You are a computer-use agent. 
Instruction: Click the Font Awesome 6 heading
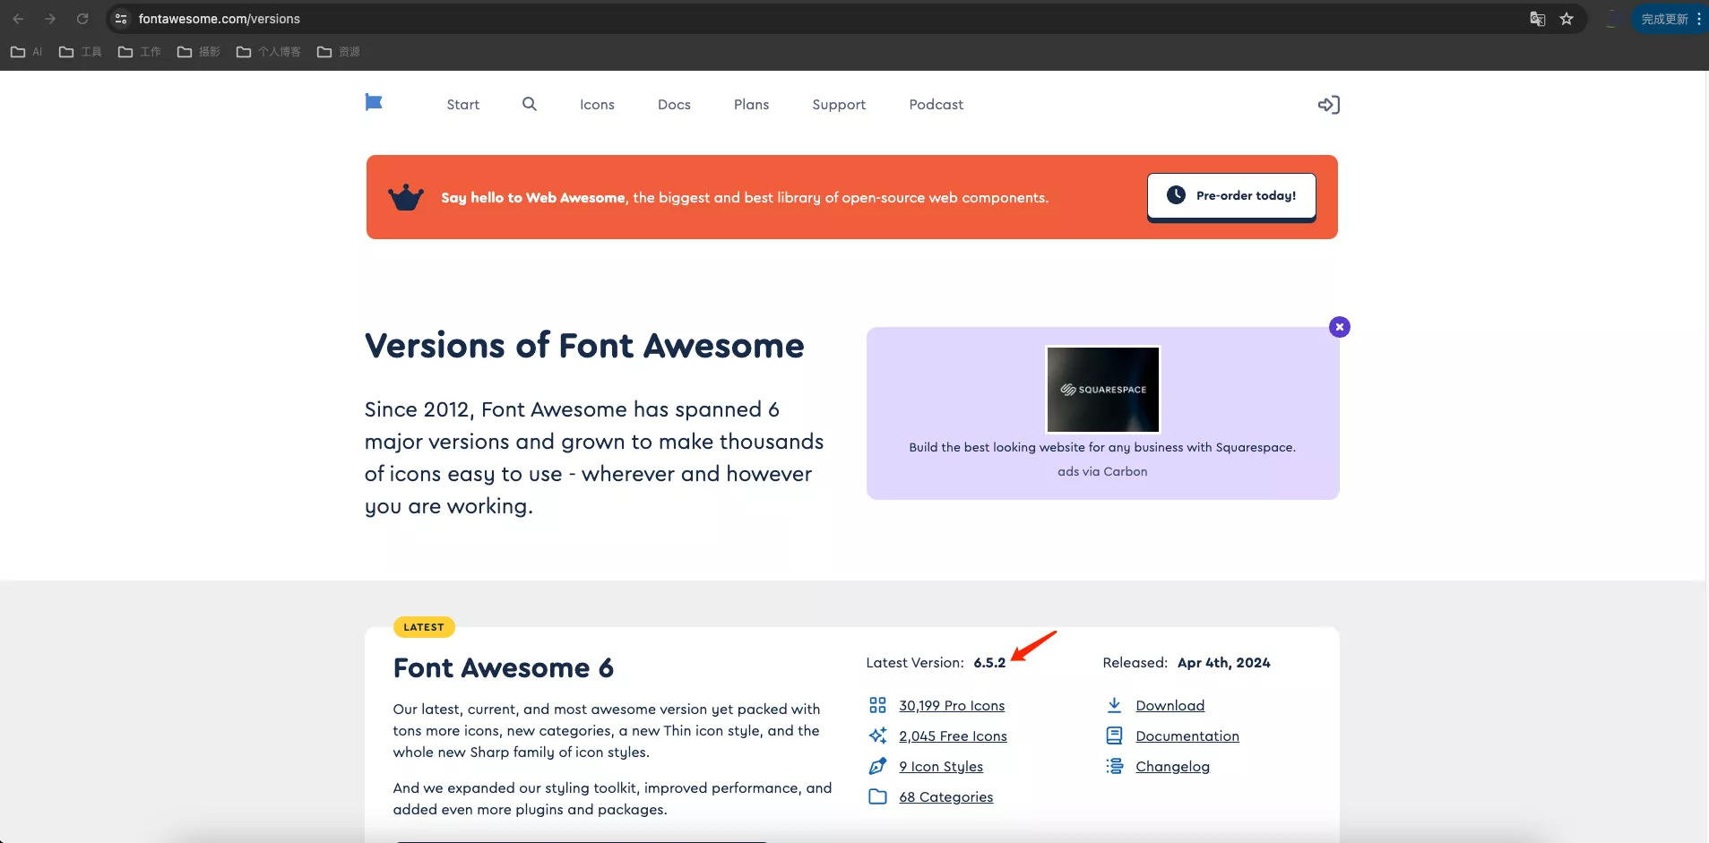[504, 668]
